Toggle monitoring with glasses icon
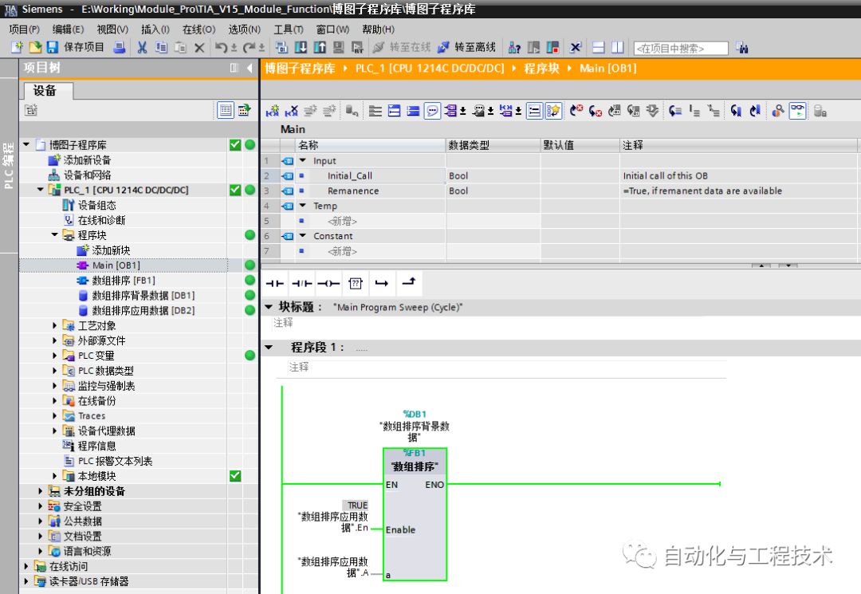The width and height of the screenshot is (861, 594). point(797,111)
